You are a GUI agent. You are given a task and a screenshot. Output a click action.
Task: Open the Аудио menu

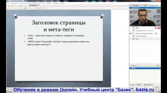[x=44, y=3]
